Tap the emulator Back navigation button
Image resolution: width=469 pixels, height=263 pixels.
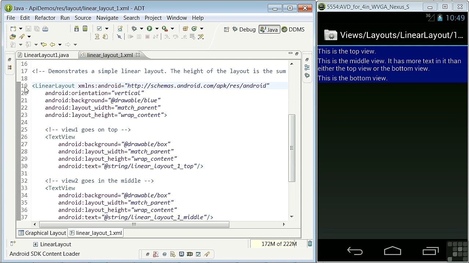(x=355, y=251)
